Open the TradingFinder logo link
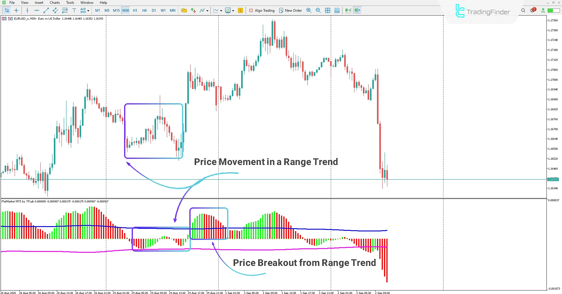562x294 pixels. coord(482,11)
